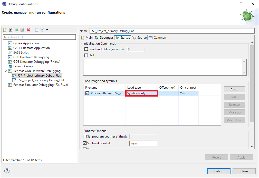Image resolution: width=259 pixels, height=178 pixels.
Task: Click the New prototype icon
Action: (11, 30)
